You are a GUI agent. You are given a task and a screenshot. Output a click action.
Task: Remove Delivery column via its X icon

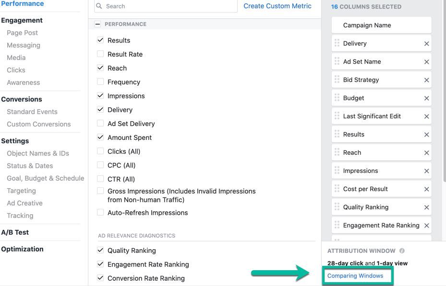(426, 43)
